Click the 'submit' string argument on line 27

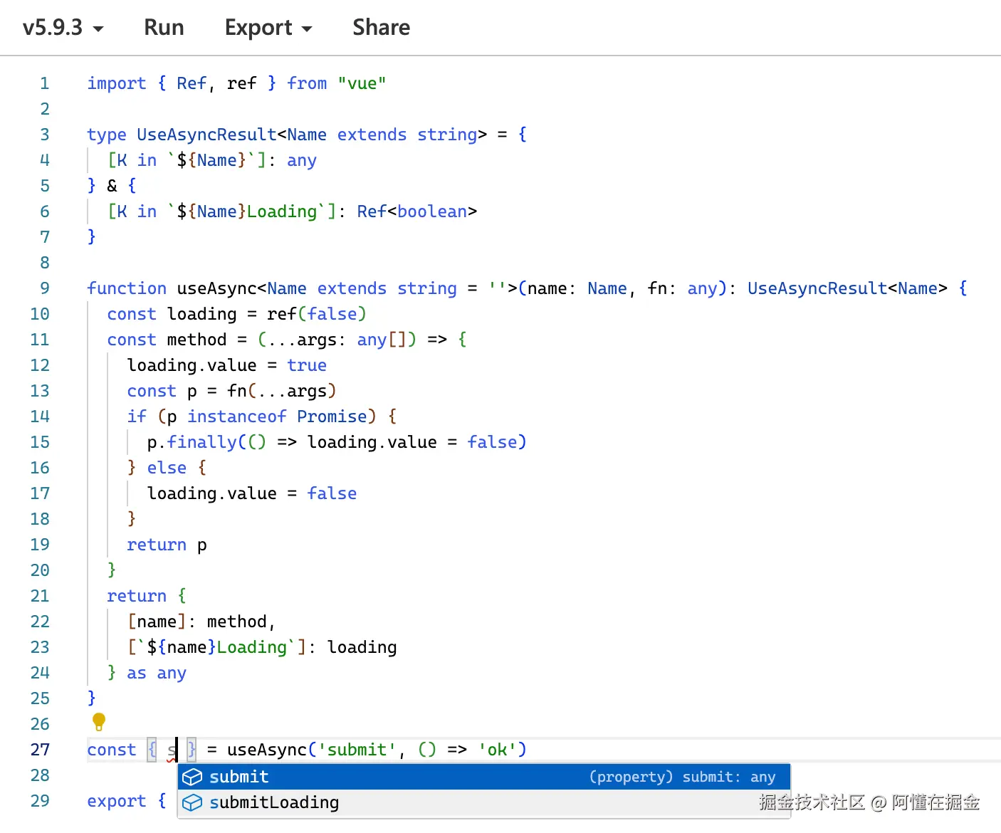[357, 750]
